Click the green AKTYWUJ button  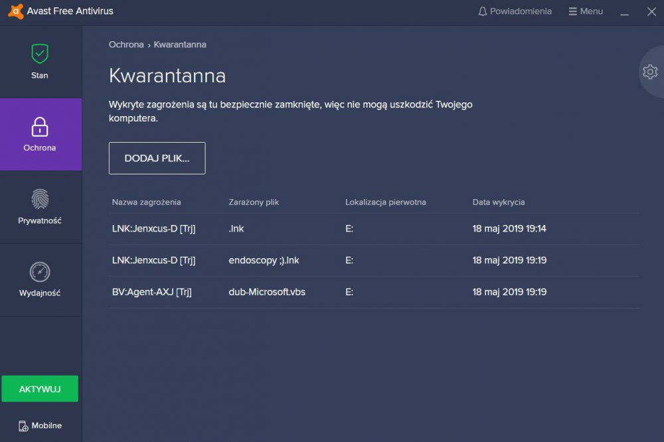[x=40, y=389]
